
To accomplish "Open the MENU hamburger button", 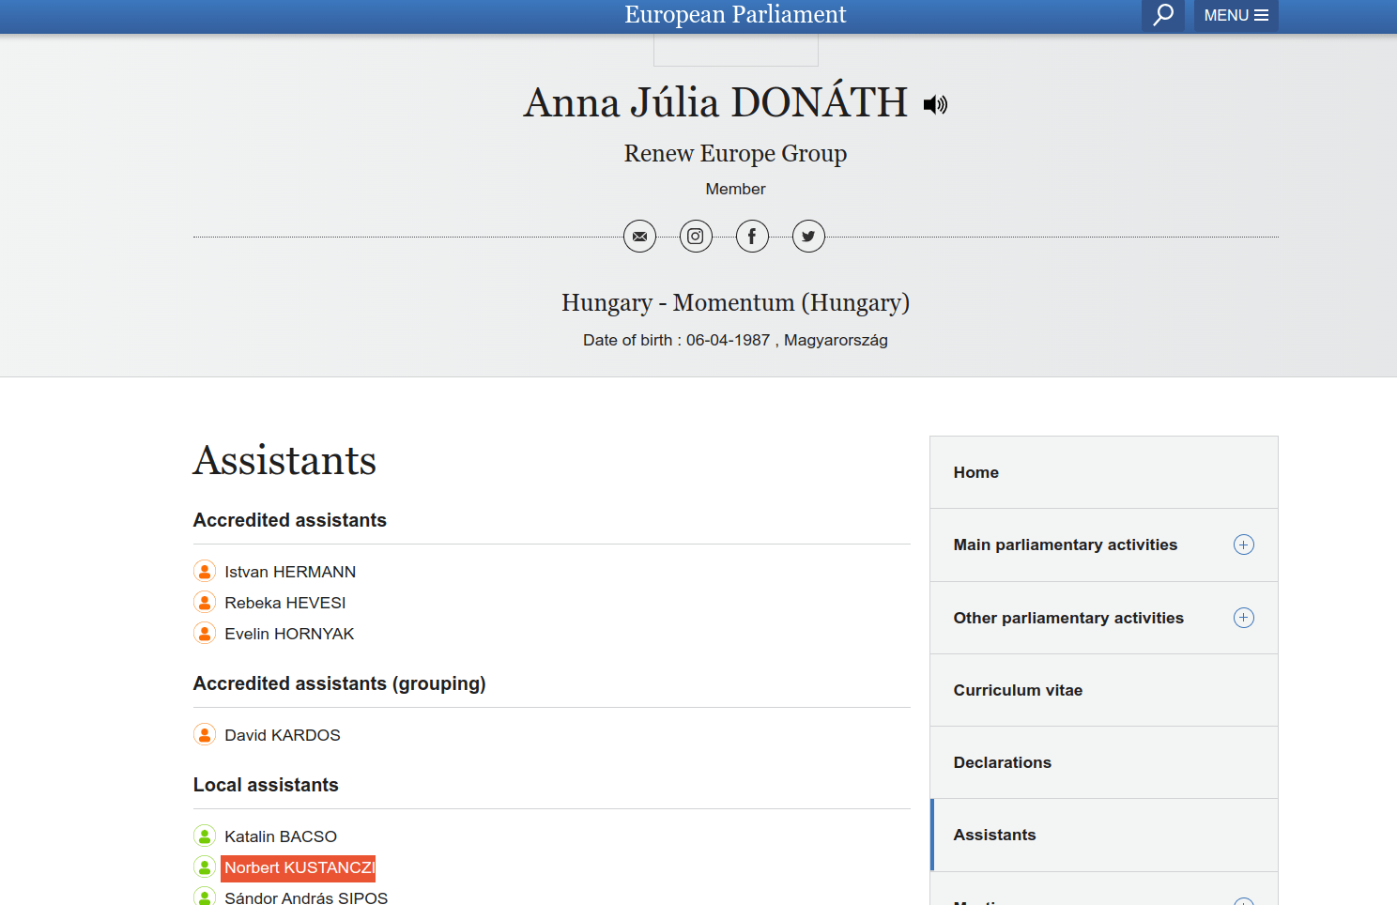I will (x=1236, y=15).
